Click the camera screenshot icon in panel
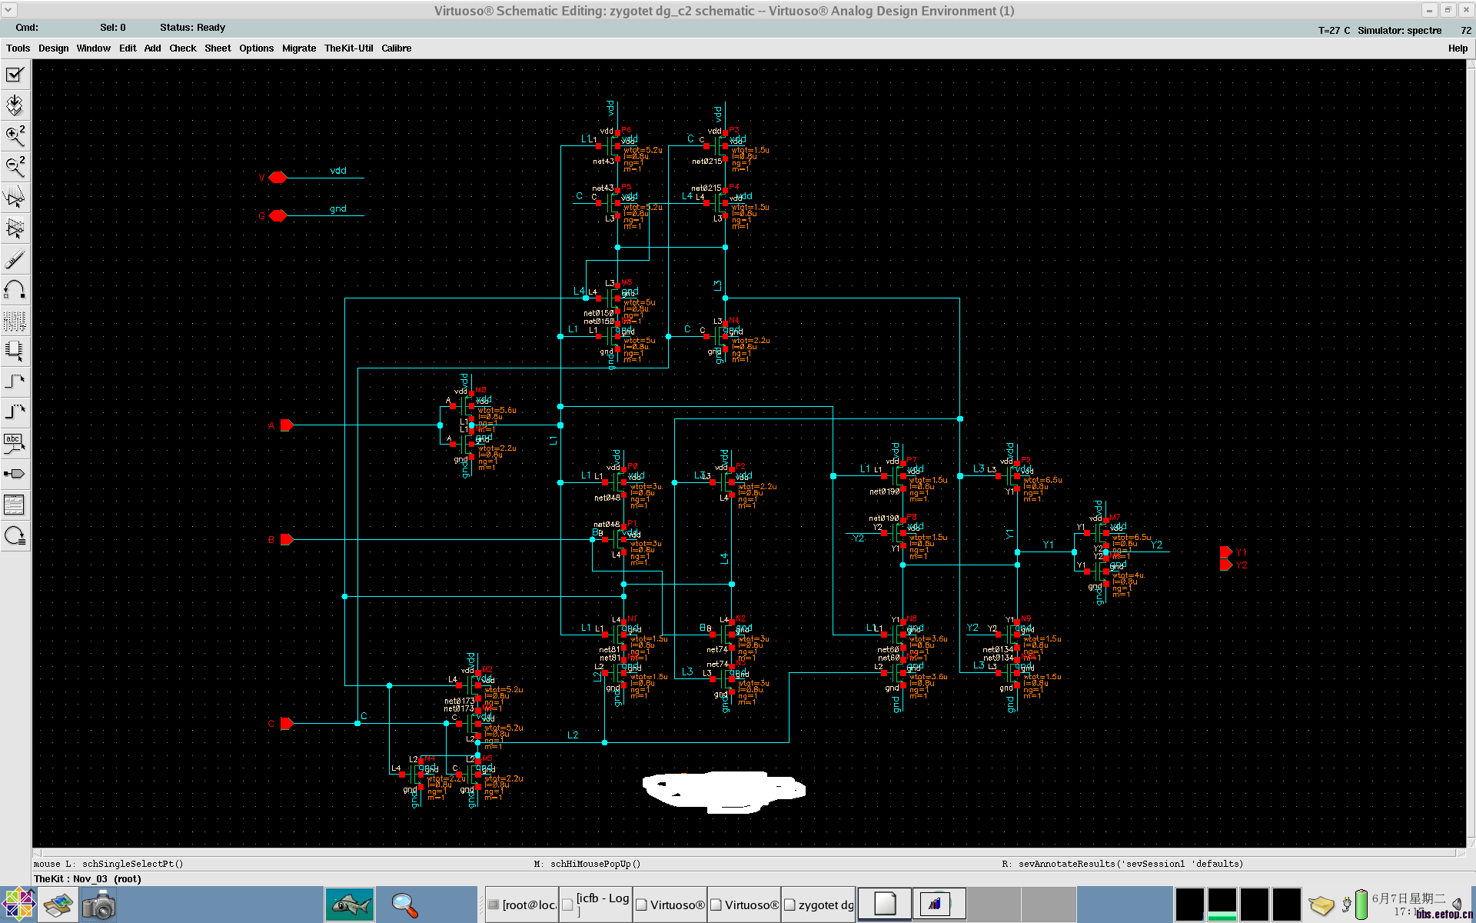The height and width of the screenshot is (923, 1476). point(98,905)
